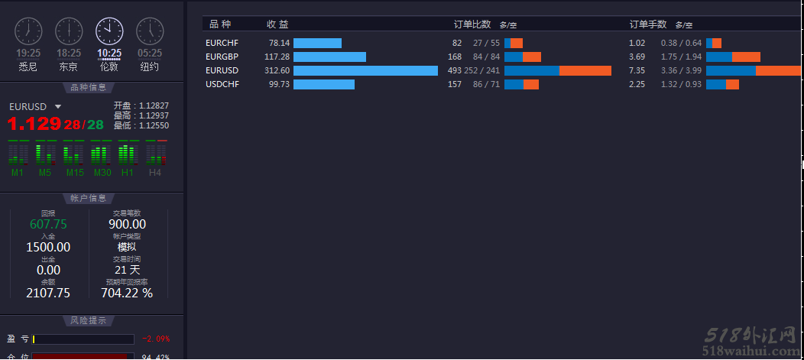This screenshot has width=804, height=360.
Task: Select the London clock icon
Action: (109, 31)
